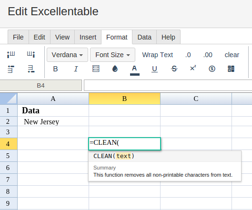Click the merge cells grid icon
Screen dimensions: 252x210
point(231,69)
